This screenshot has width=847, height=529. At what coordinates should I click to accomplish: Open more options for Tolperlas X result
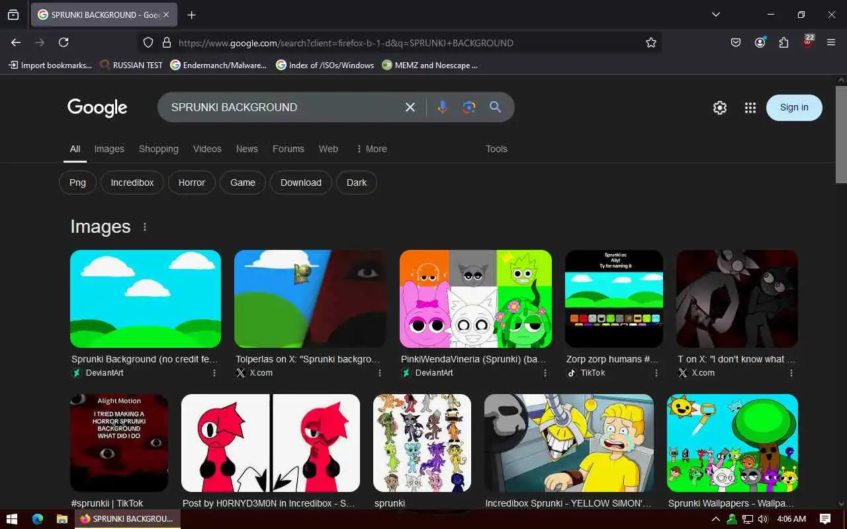(x=380, y=373)
